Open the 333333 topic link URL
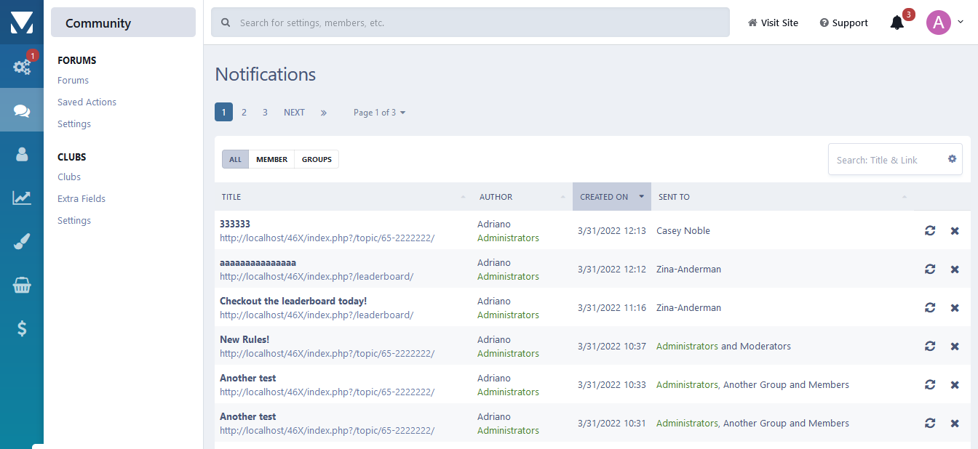The image size is (978, 449). coord(327,238)
